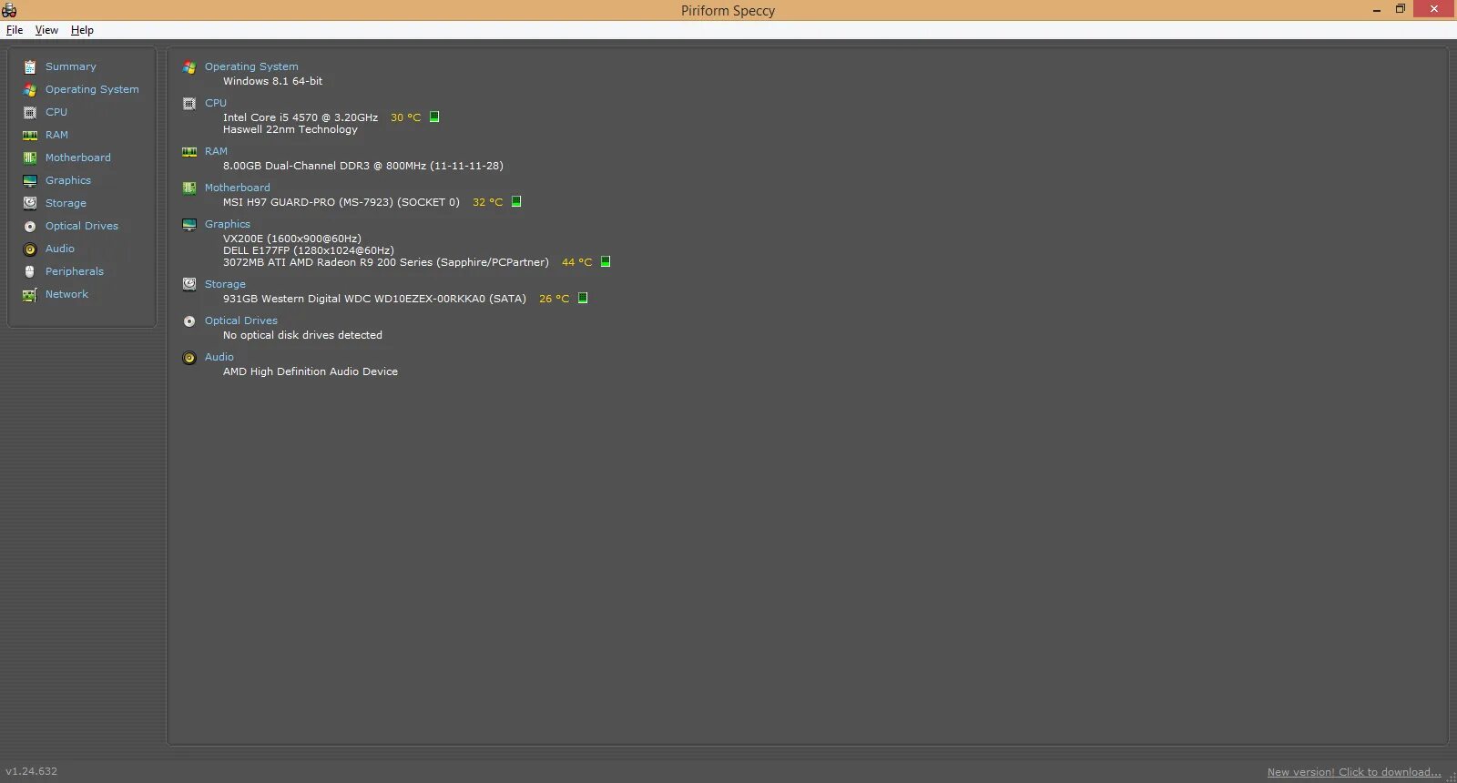1457x783 pixels.
Task: Select Network in the sidebar
Action: pos(66,294)
